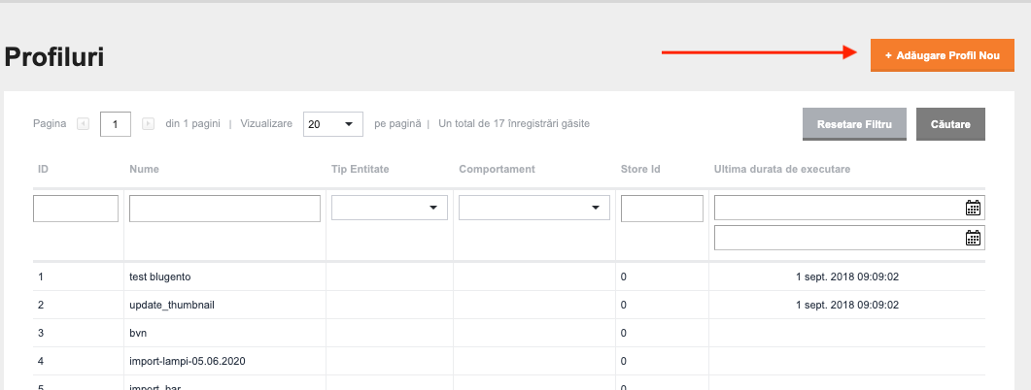Sort by the ID column header
Image resolution: width=1031 pixels, height=390 pixels.
click(x=44, y=170)
